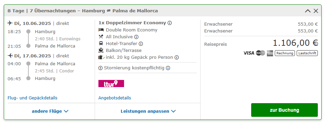Open Flug- und Gepäckdetails link
The image size is (325, 124).
32,98
